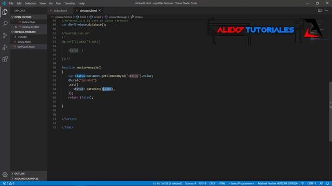Change the HTML language mode
Image resolution: width=332 pixels, height=186 pixels.
coord(222,183)
